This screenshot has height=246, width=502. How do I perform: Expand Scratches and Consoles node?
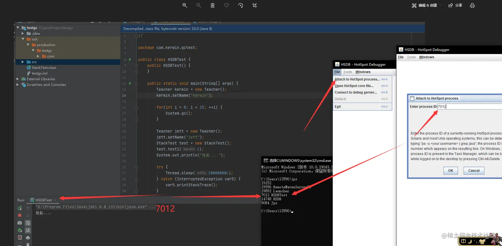tap(18, 85)
